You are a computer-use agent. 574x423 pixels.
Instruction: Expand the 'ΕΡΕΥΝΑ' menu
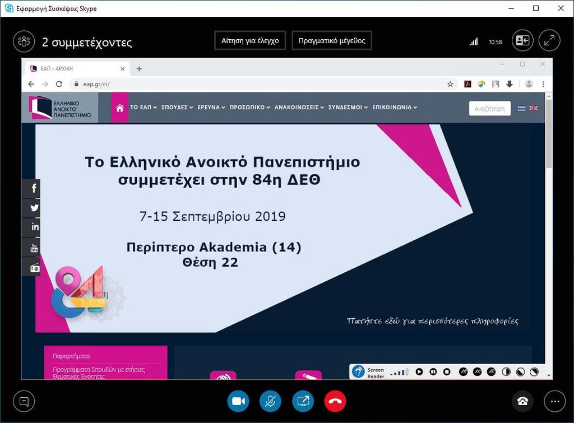tap(211, 107)
